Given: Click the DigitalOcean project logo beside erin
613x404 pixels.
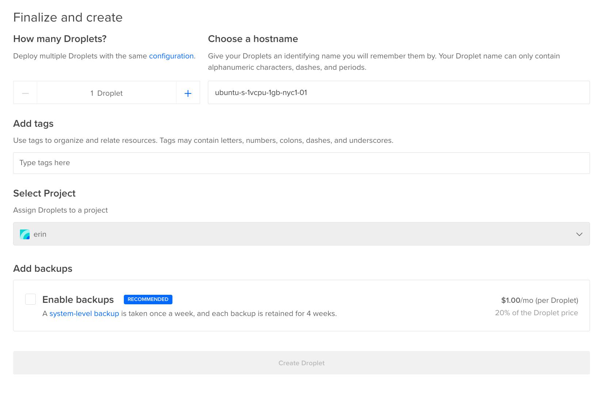Looking at the screenshot, I should [24, 234].
